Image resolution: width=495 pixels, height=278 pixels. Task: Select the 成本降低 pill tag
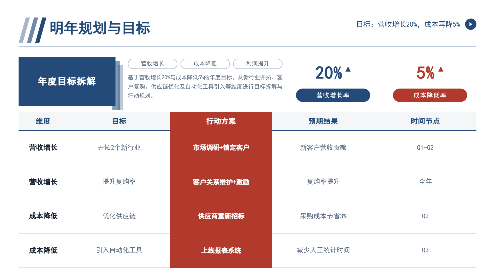205,64
